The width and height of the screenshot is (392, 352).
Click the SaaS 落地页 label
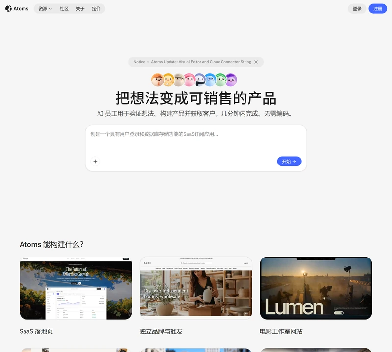tap(36, 331)
